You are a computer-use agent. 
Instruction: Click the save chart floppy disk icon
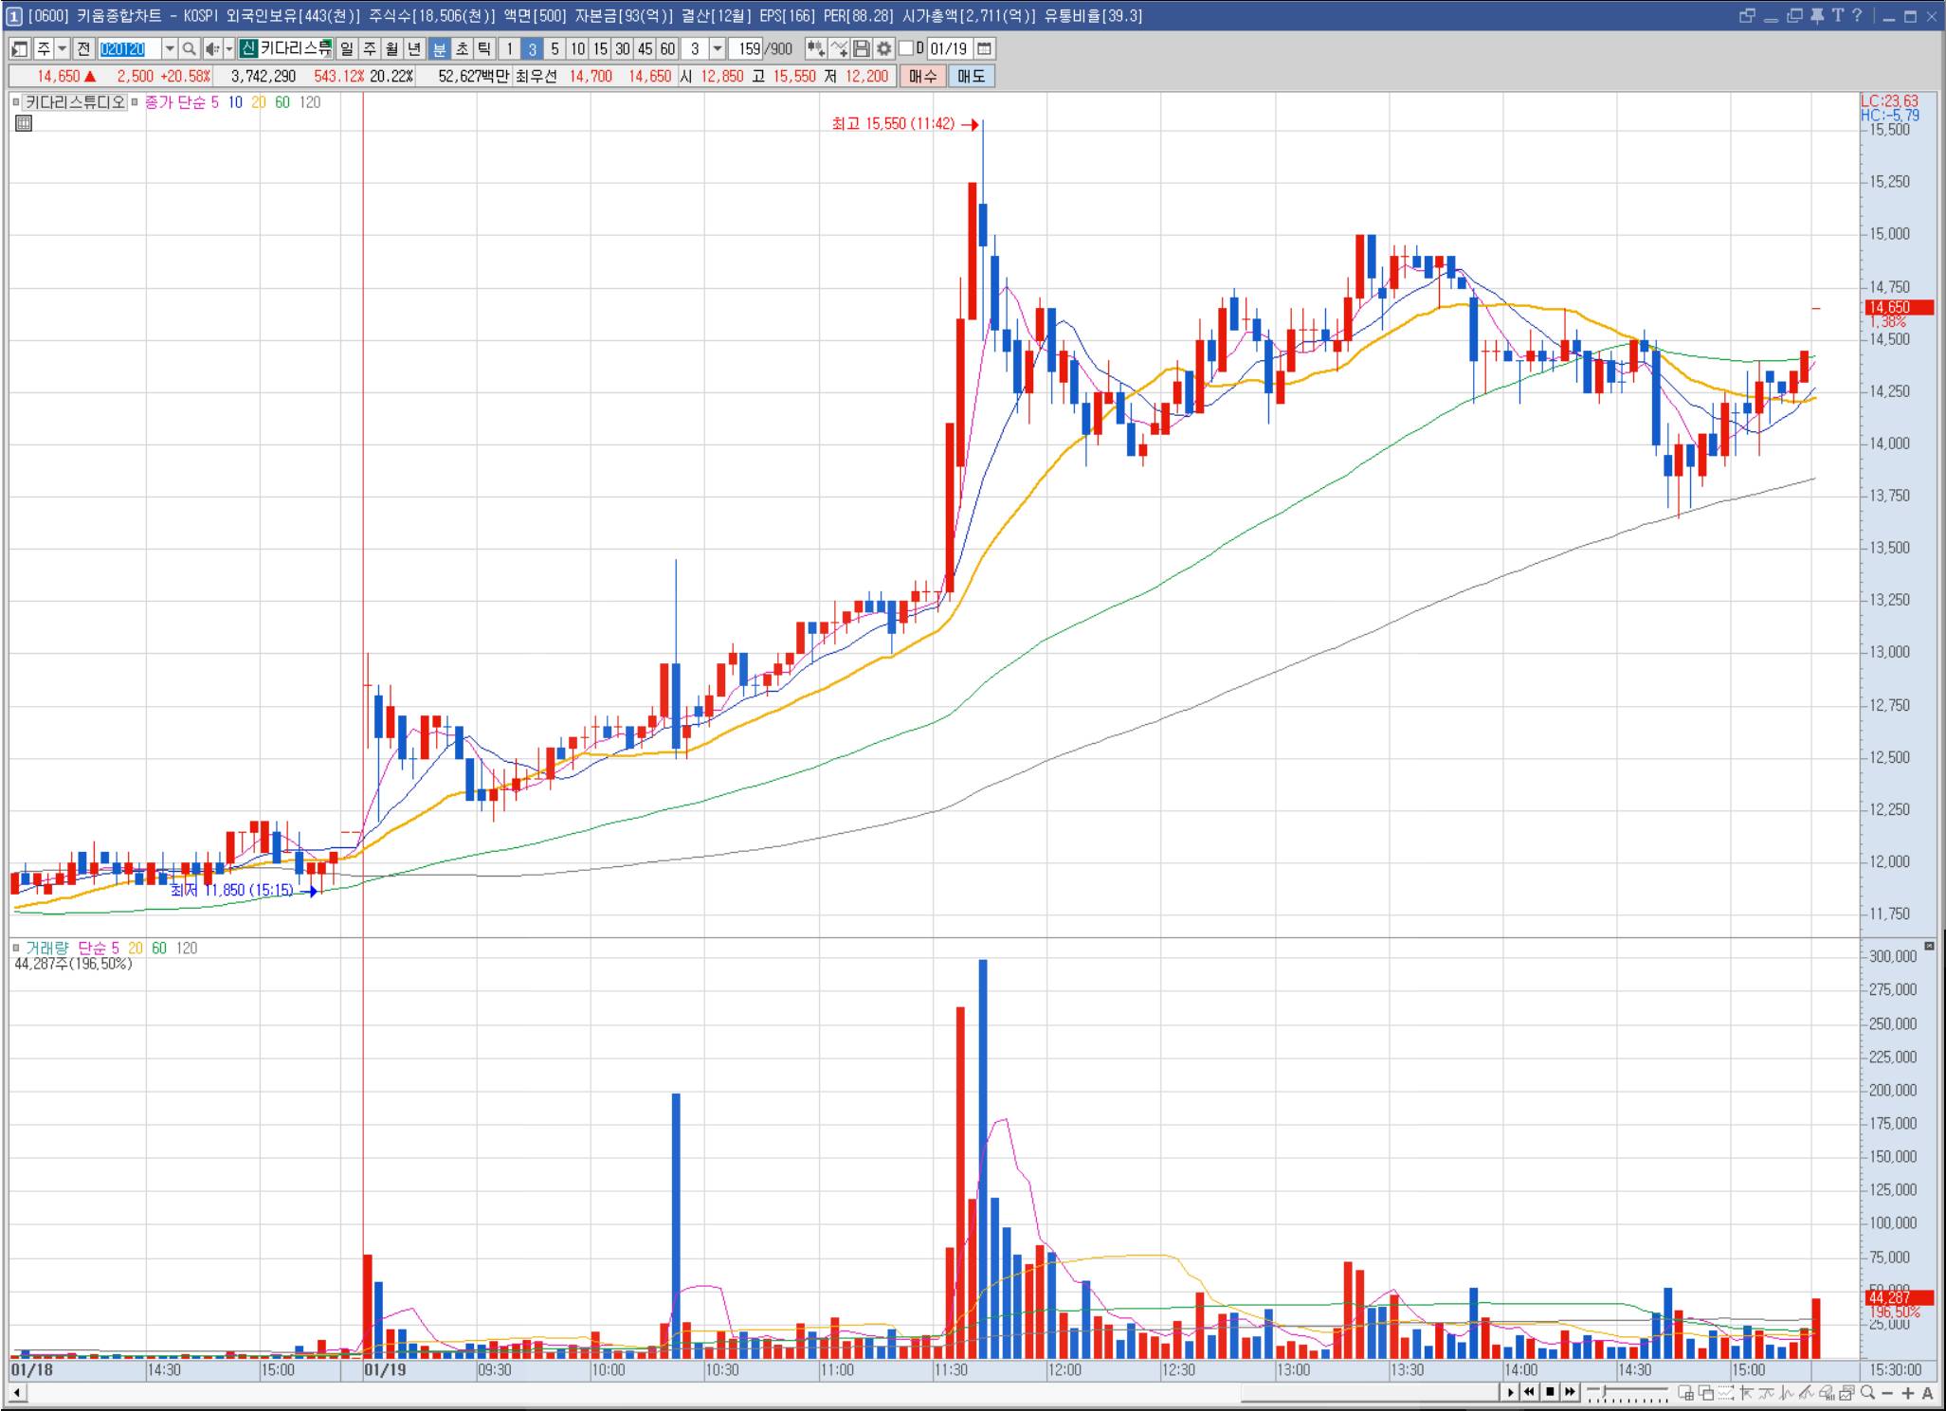(862, 48)
